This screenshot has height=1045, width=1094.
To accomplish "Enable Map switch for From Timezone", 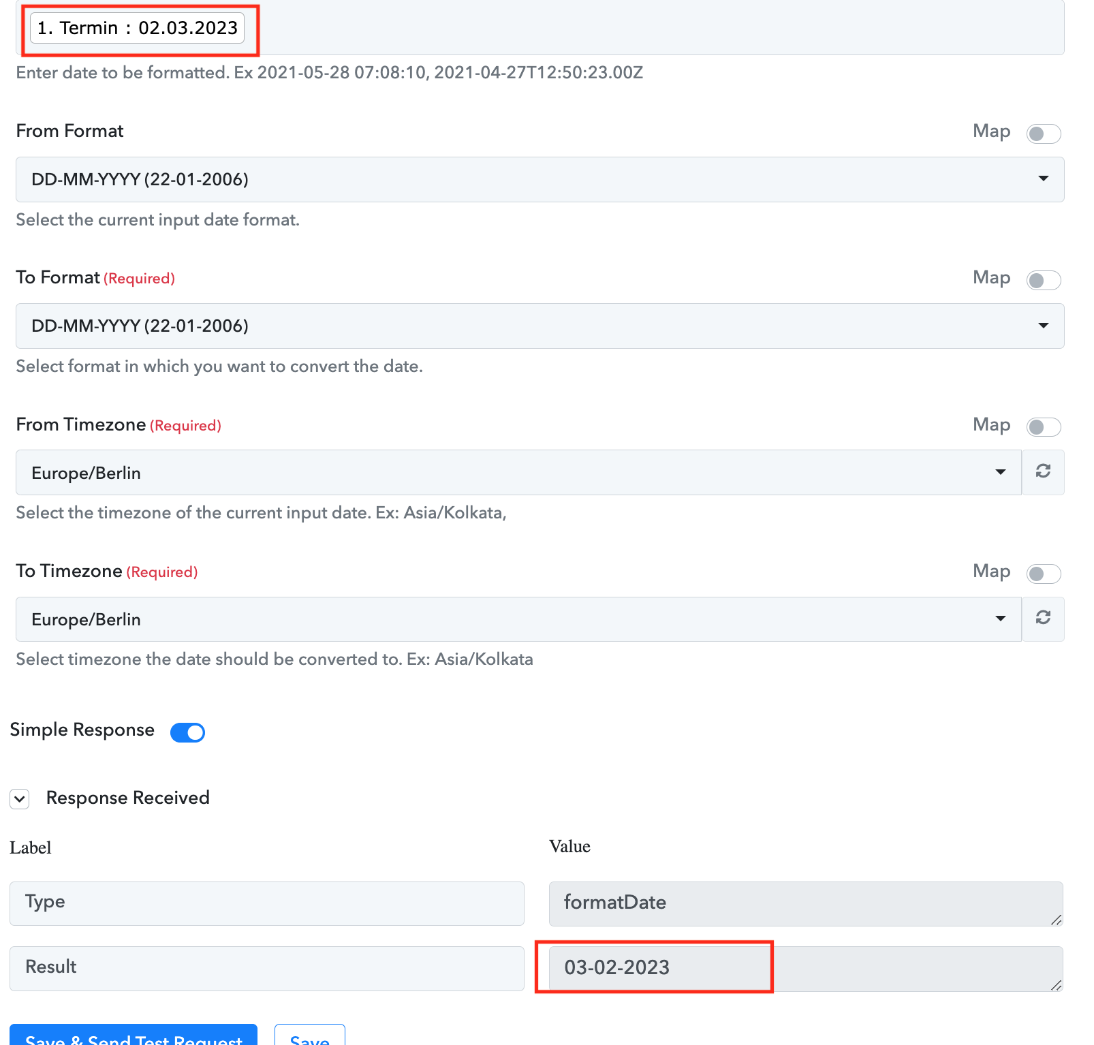I will point(1043,427).
